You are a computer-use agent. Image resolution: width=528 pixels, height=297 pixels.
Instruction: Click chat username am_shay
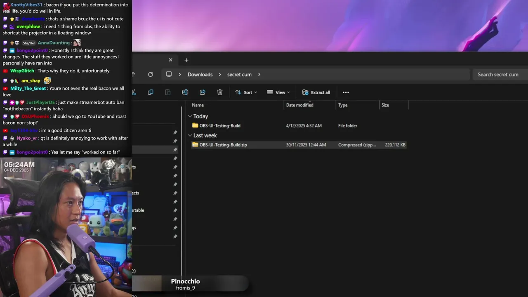pyautogui.click(x=31, y=81)
